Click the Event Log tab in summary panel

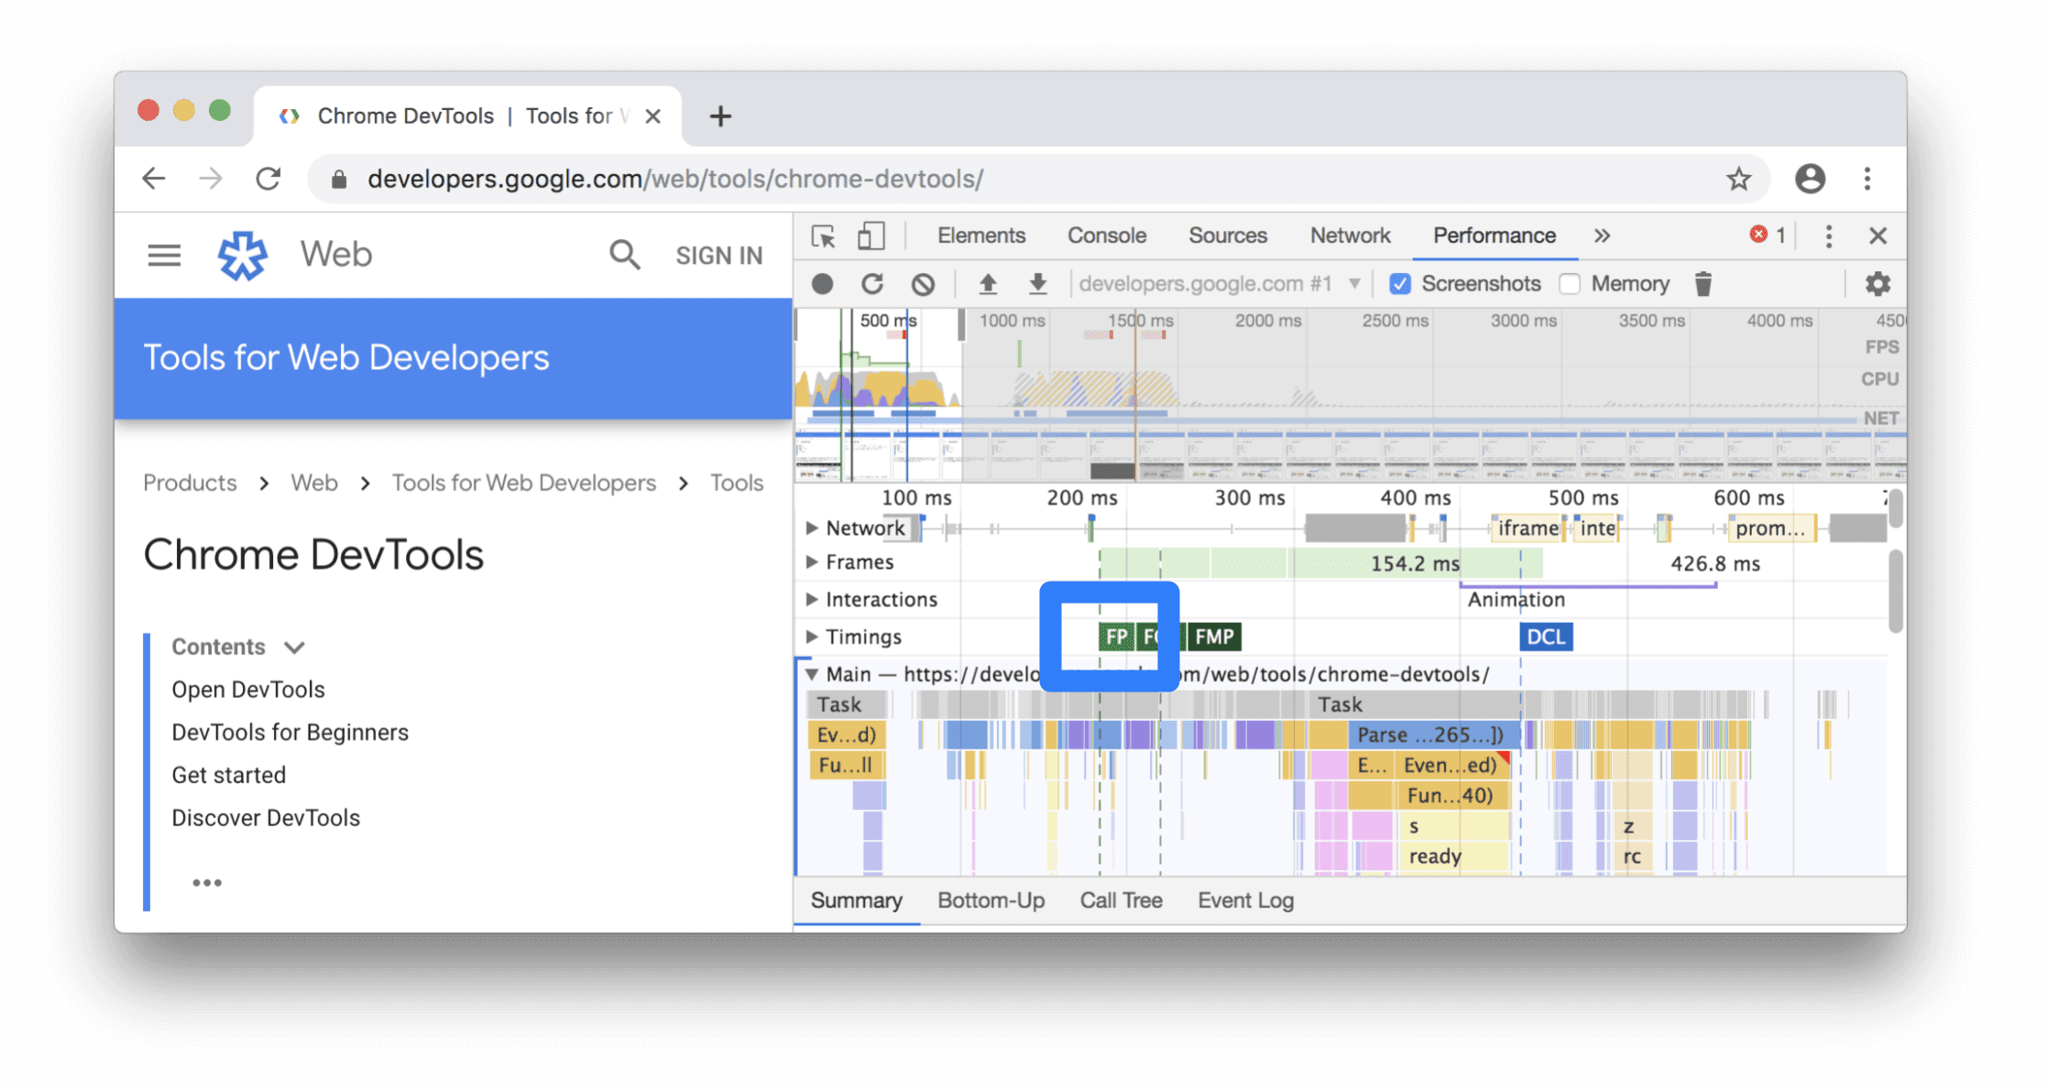click(1244, 899)
